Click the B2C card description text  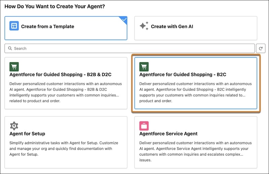(195, 92)
